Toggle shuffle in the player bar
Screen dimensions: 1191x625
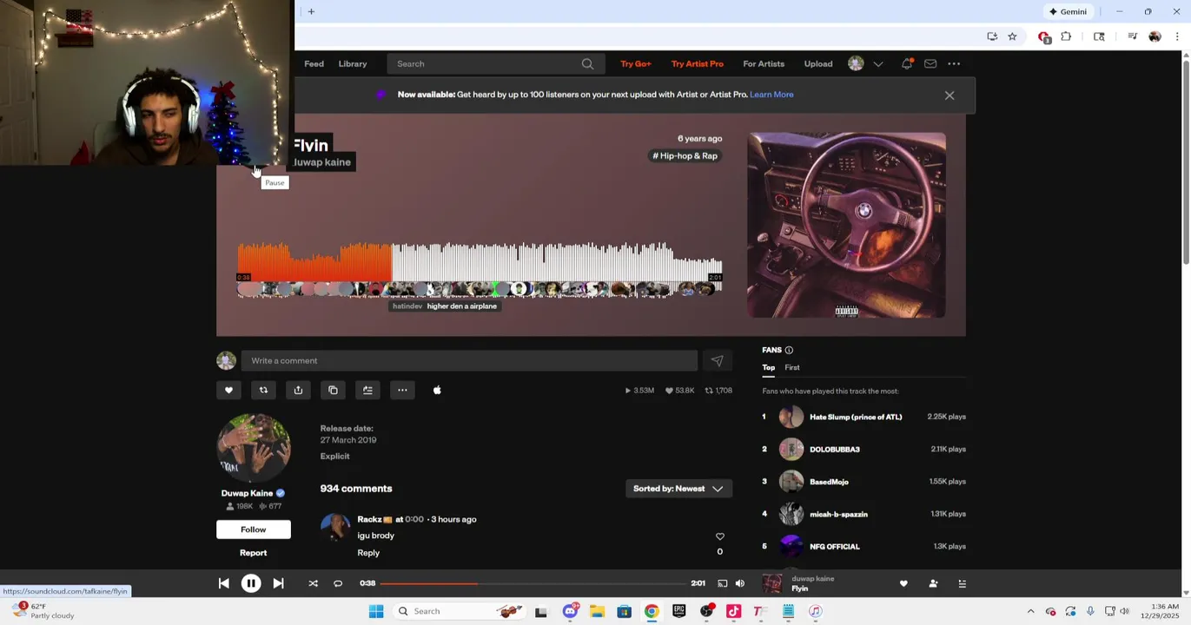(x=313, y=584)
